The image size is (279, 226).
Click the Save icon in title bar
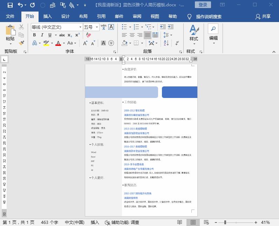coord(10,5)
